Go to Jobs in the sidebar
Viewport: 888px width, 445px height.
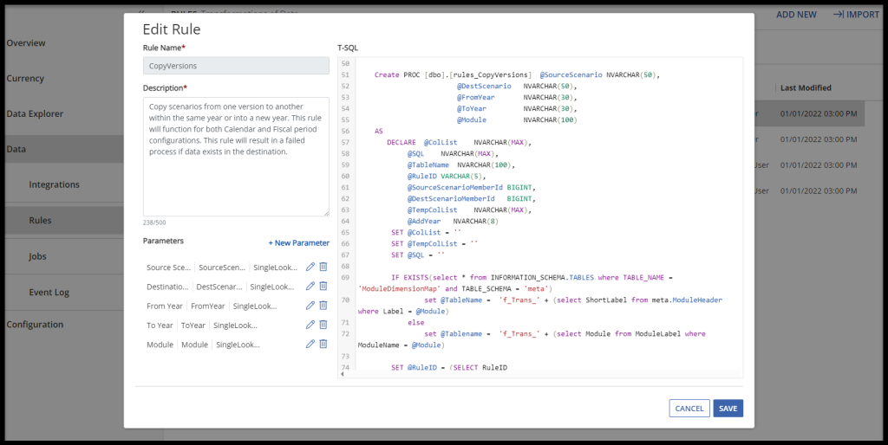point(38,256)
